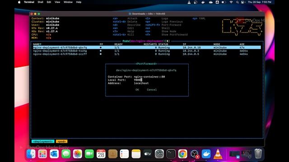Image resolution: width=289 pixels, height=162 pixels.
Task: Click the ctrl-d Delete shortcut hint
Action: tap(125, 22)
